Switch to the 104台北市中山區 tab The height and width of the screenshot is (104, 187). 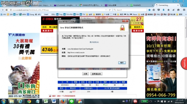pos(91,5)
